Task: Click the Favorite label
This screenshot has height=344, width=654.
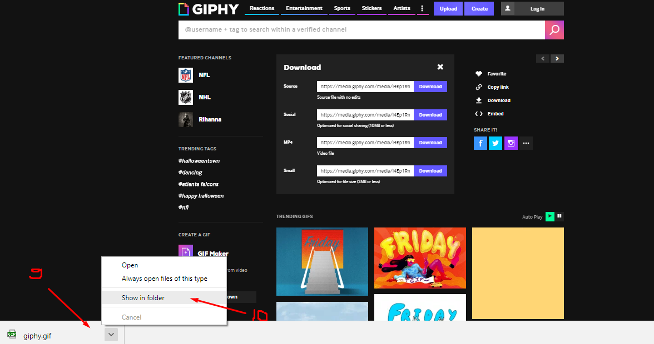Action: click(x=497, y=74)
